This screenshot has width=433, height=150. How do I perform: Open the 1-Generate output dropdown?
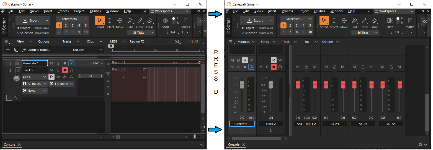click(x=61, y=84)
